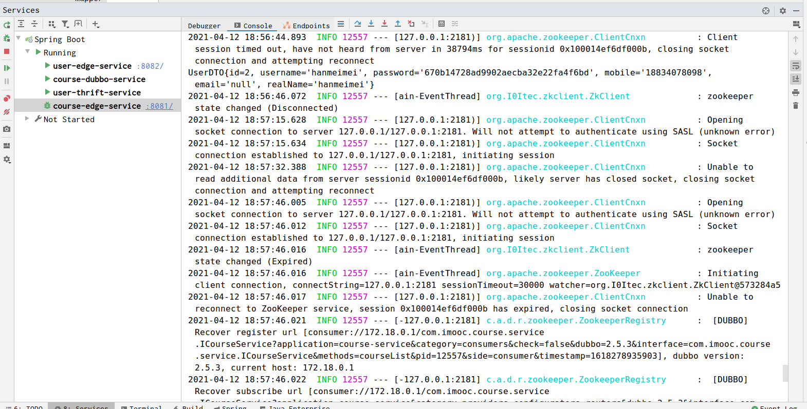Pause program execution
Screen dimensions: 807x409
pyautogui.click(x=7, y=81)
